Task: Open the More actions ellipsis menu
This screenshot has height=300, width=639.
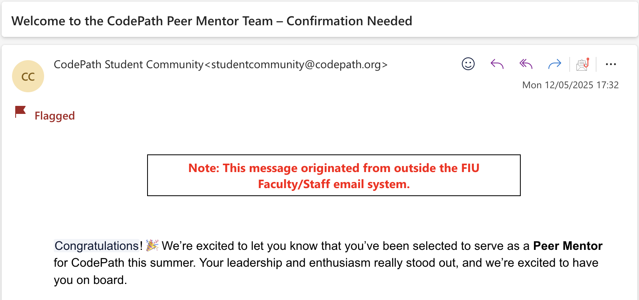Action: [x=611, y=64]
